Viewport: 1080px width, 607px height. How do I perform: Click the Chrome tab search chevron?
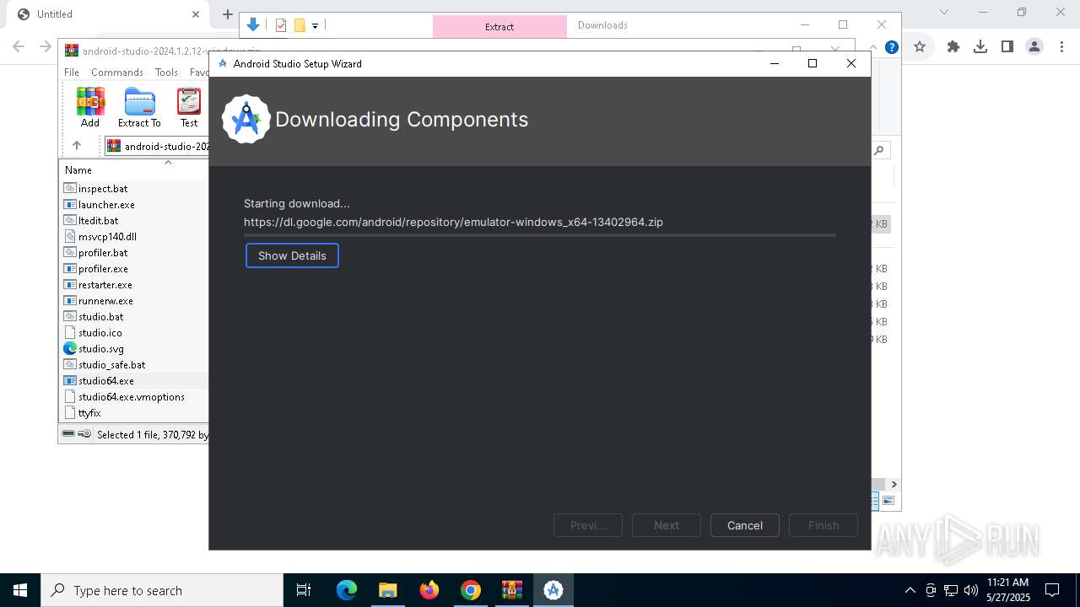pyautogui.click(x=944, y=13)
